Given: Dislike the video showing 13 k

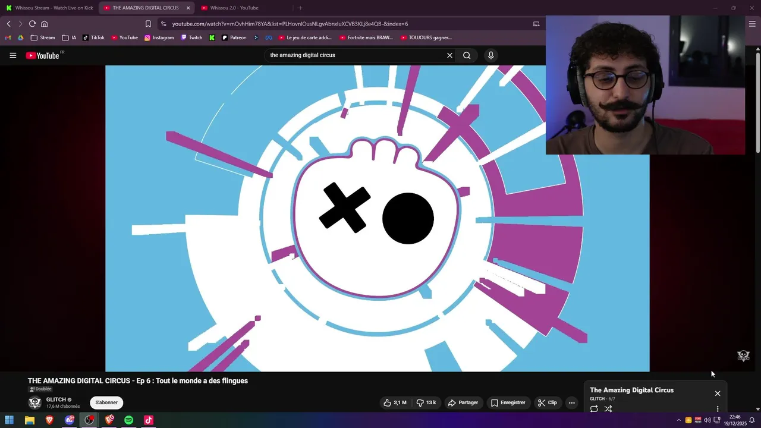Looking at the screenshot, I should 426,402.
